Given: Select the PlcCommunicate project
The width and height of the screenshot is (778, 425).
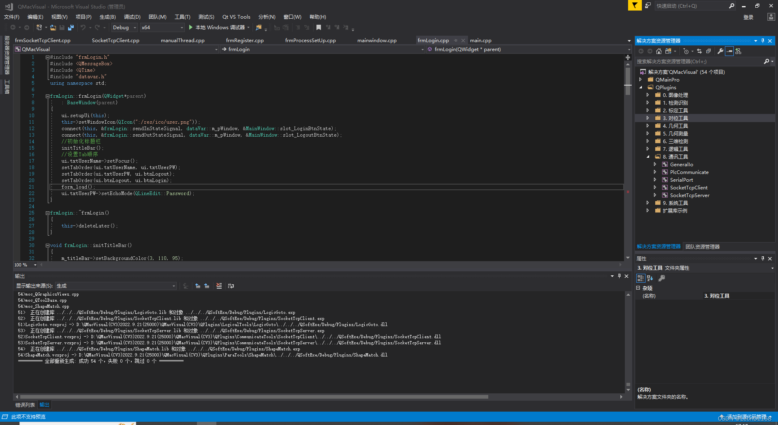Looking at the screenshot, I should 689,172.
